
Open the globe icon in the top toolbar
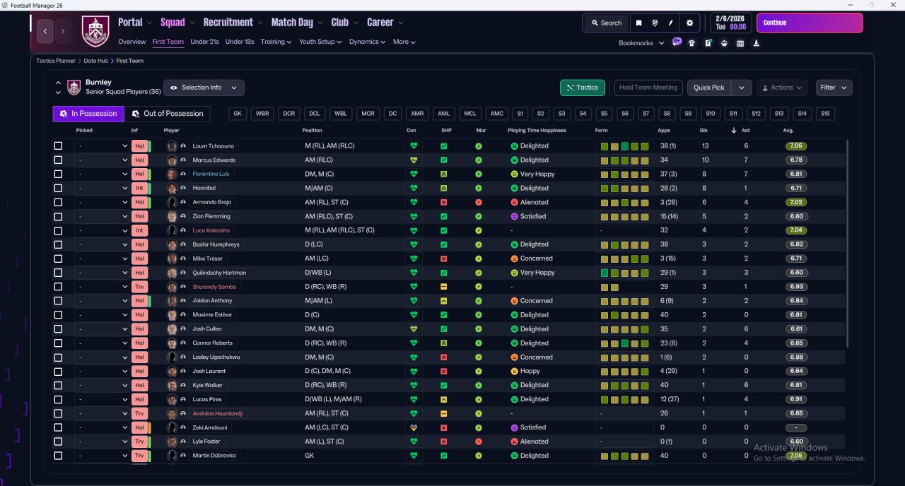click(655, 23)
